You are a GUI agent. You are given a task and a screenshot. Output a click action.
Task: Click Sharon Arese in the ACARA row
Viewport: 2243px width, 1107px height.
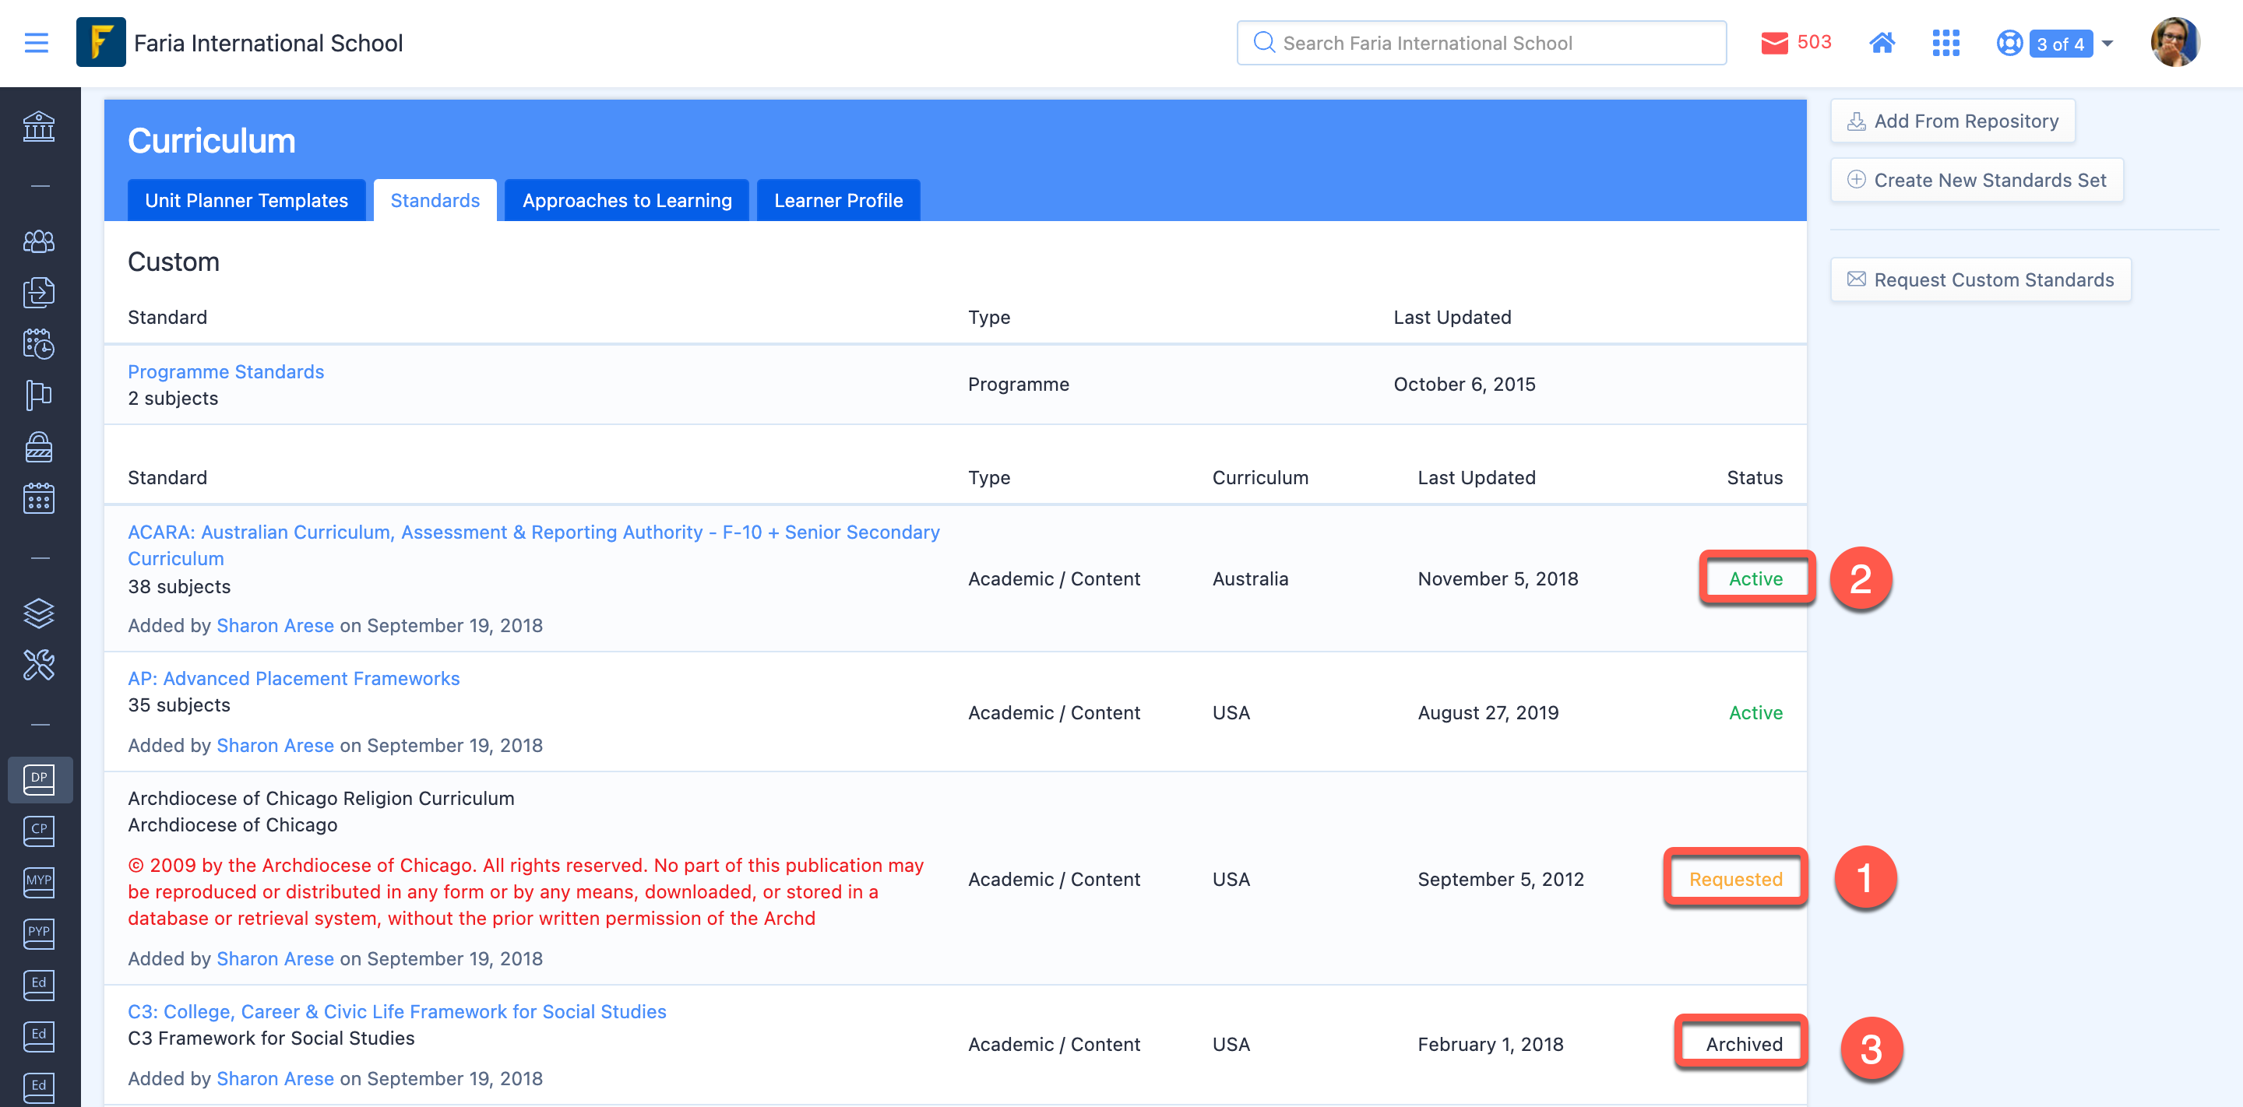point(275,626)
